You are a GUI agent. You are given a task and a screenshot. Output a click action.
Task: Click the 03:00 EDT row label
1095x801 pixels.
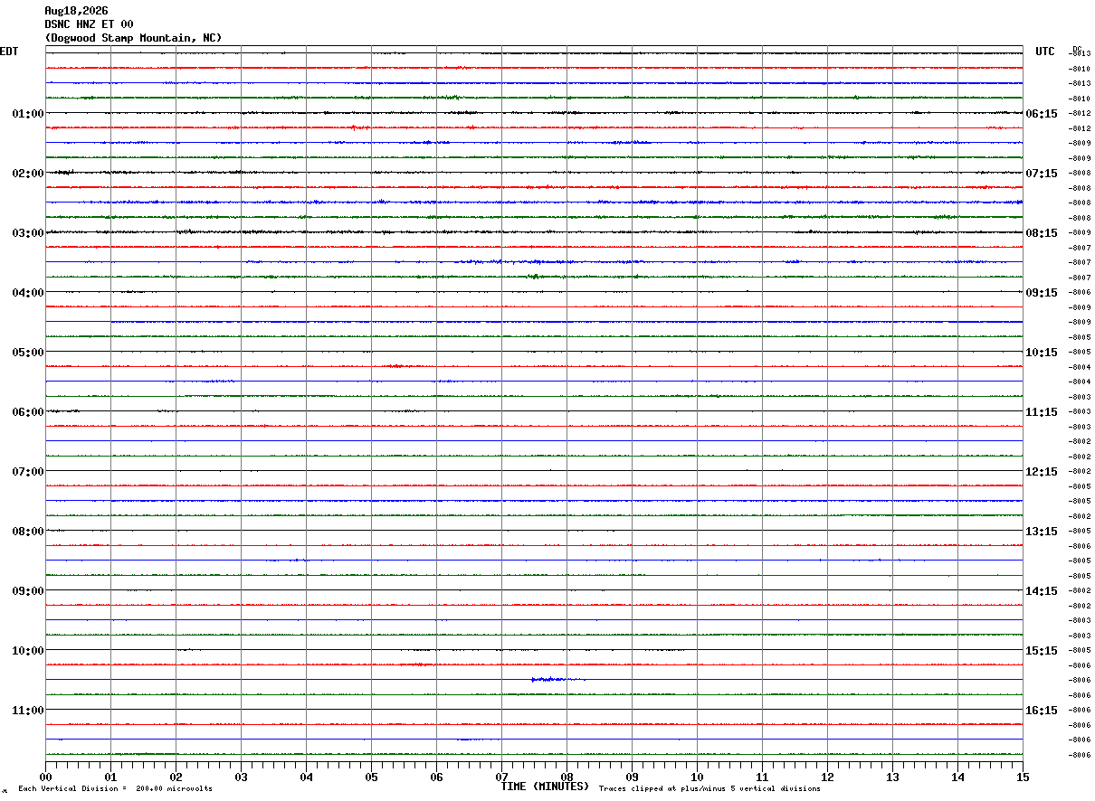click(x=28, y=233)
